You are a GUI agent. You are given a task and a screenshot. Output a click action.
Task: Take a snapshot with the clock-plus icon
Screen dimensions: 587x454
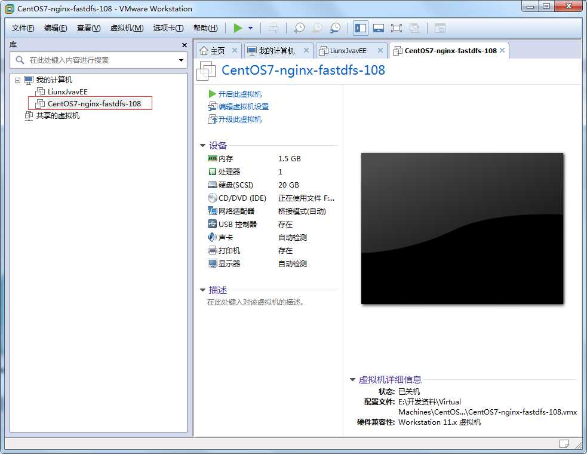[299, 28]
